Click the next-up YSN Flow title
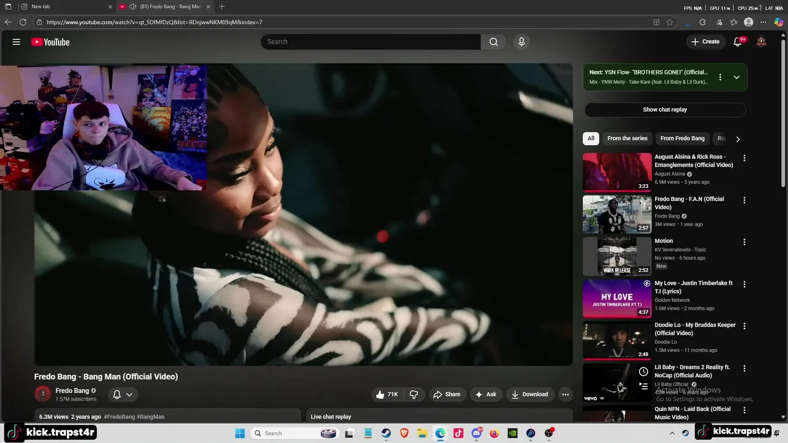788x443 pixels. (x=648, y=72)
